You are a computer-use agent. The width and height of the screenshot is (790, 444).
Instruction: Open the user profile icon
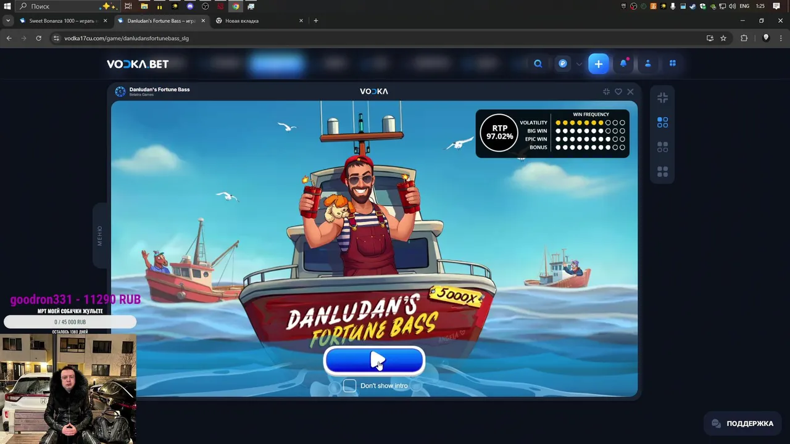(x=648, y=64)
